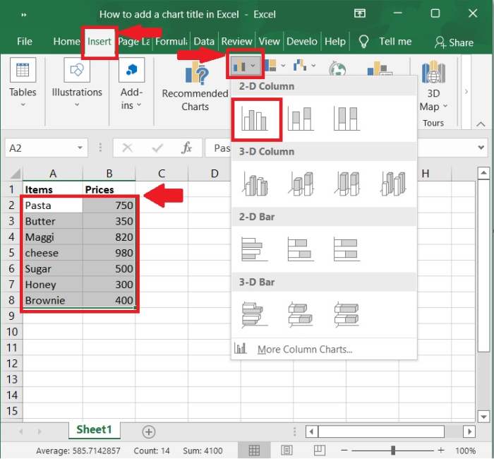The image size is (494, 459).
Task: Open the Name Box dropdown arrow
Action: [80, 148]
